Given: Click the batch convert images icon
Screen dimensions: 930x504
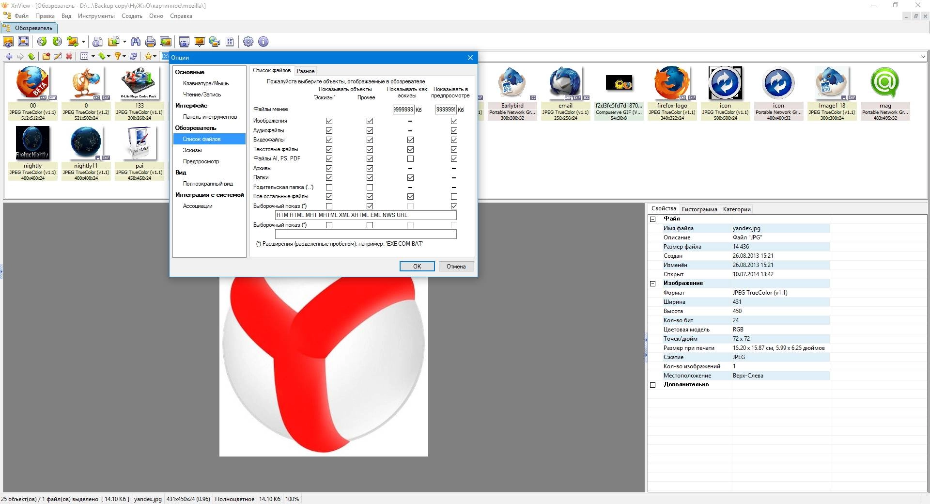Looking at the screenshot, I should (x=166, y=42).
